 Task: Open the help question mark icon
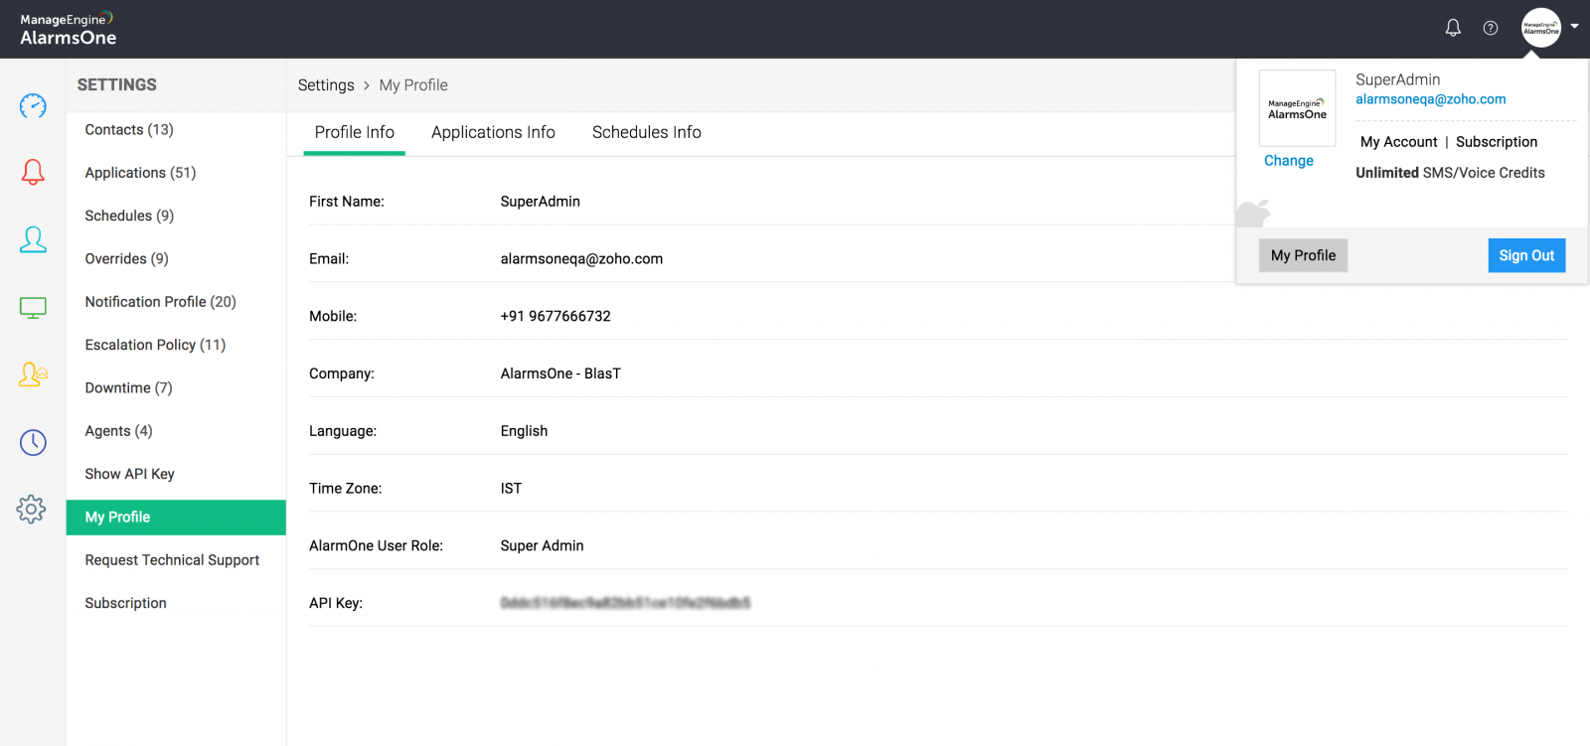pyautogui.click(x=1491, y=28)
